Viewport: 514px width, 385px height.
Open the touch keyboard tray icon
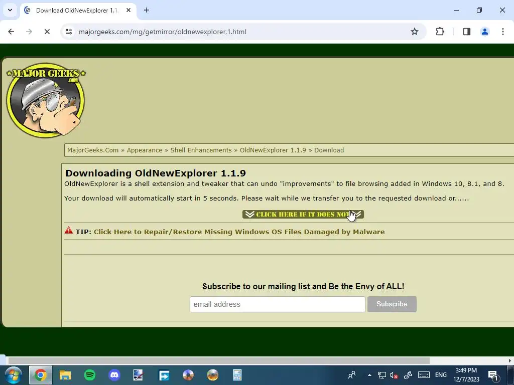[424, 375]
